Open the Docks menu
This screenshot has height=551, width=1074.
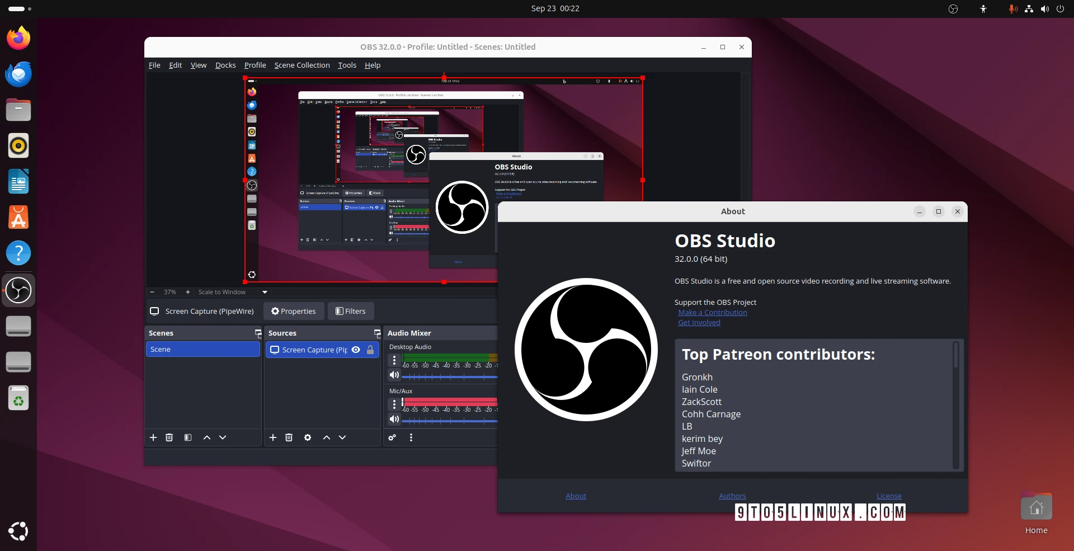[x=225, y=65]
